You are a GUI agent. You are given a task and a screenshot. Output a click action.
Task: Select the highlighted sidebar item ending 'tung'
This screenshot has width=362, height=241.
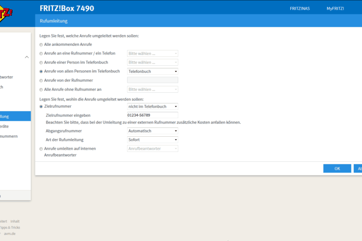click(x=15, y=116)
